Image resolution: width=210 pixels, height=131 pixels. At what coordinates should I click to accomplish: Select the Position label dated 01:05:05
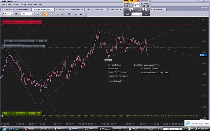[24, 46]
